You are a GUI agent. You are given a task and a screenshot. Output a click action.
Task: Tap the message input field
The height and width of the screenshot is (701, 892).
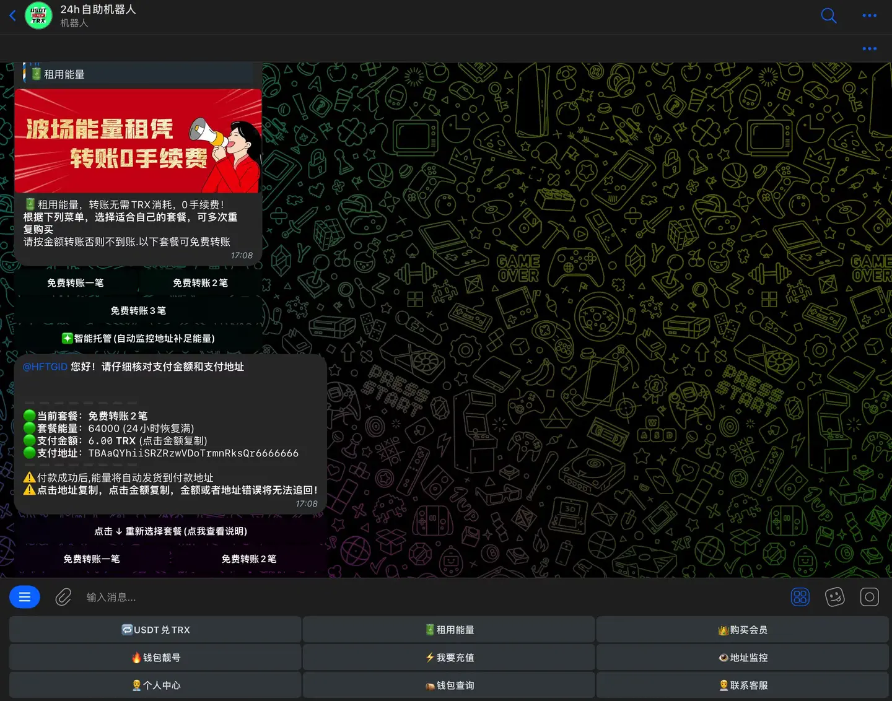(x=248, y=596)
